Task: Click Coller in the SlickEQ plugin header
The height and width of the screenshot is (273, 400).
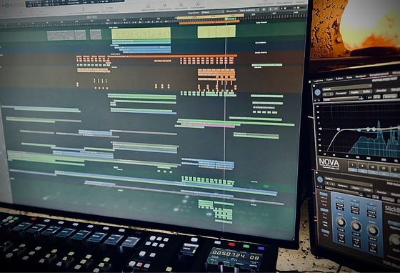Action: tap(367, 190)
